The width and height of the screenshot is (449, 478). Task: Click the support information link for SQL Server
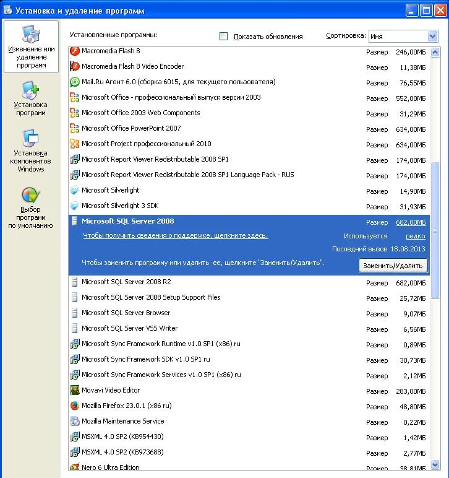click(175, 236)
